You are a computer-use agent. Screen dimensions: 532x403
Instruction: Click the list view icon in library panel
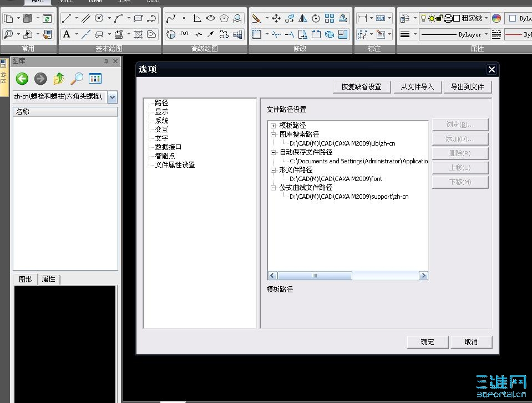(x=95, y=79)
